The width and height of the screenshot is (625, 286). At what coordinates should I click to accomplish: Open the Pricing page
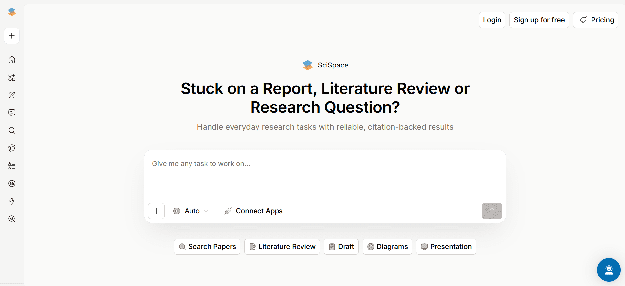596,20
